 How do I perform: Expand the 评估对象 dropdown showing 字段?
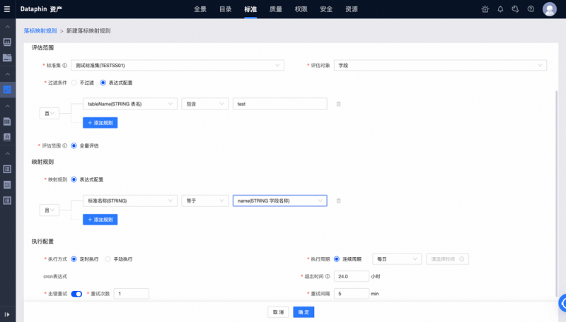tap(440, 65)
